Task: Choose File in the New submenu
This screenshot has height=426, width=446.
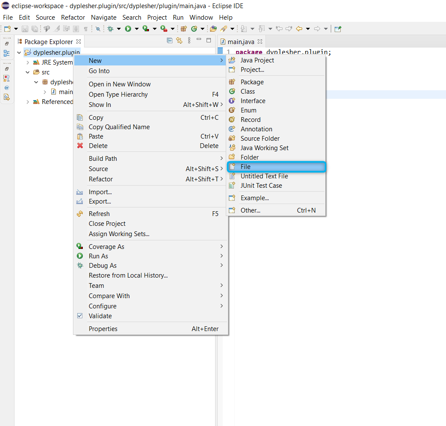Action: (276, 166)
